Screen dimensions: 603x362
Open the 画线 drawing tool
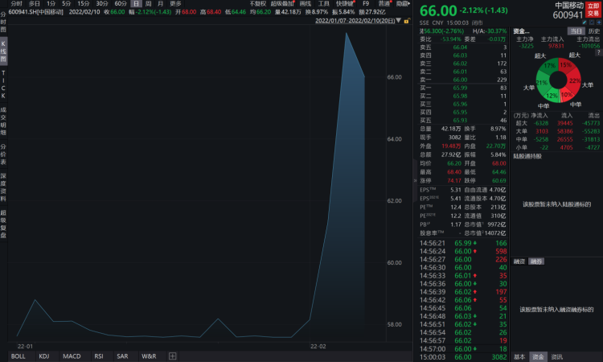(305, 3)
